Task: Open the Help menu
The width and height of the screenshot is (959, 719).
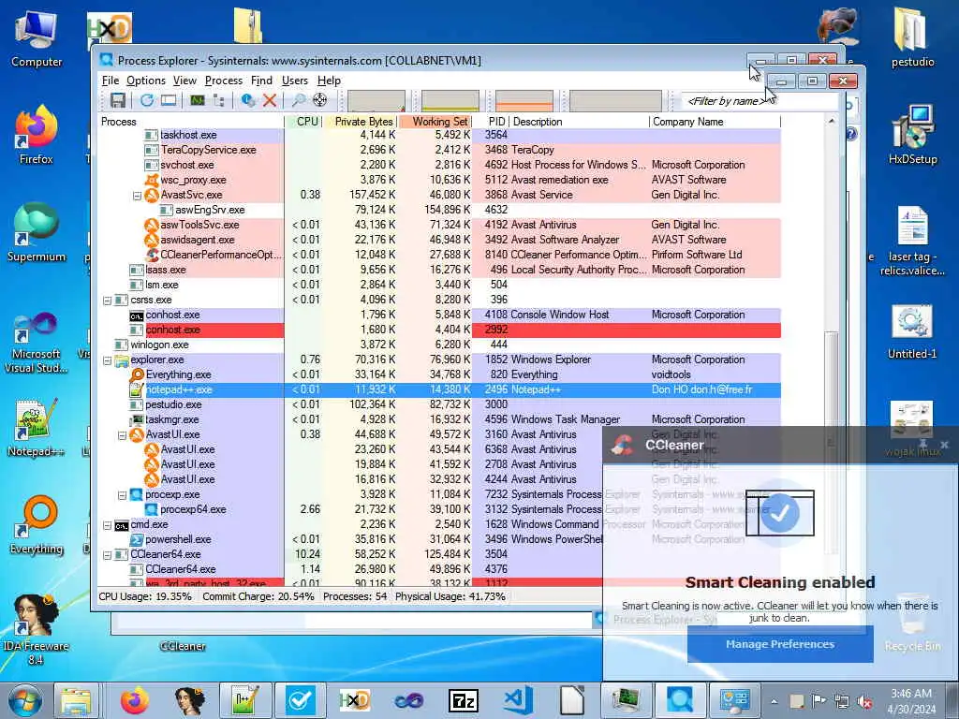Action: (329, 81)
